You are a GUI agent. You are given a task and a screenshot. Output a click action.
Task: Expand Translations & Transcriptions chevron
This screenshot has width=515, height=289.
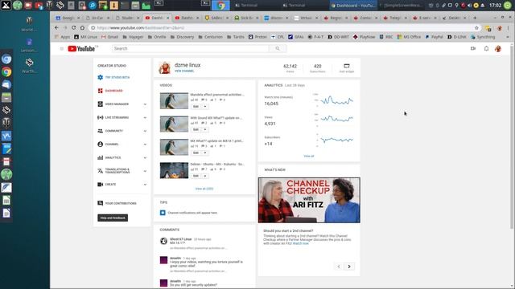(145, 171)
